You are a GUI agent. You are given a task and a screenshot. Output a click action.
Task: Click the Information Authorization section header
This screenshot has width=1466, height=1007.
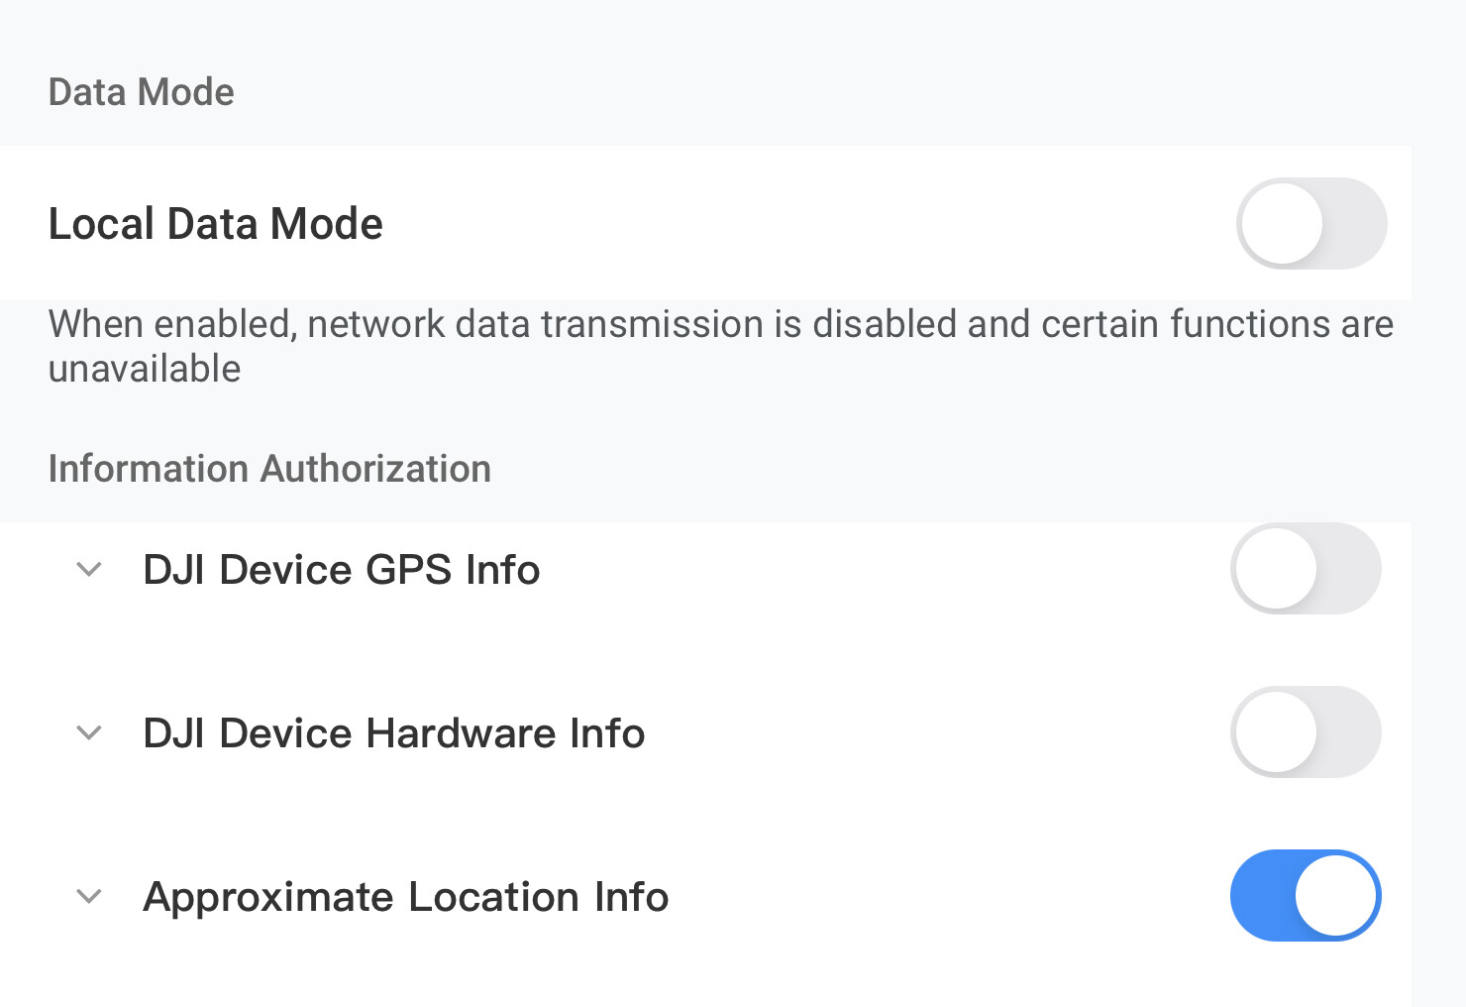pos(269,469)
